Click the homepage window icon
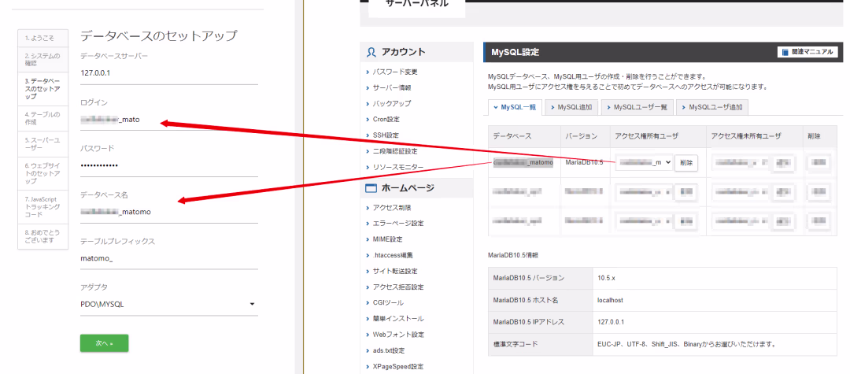 [x=371, y=188]
